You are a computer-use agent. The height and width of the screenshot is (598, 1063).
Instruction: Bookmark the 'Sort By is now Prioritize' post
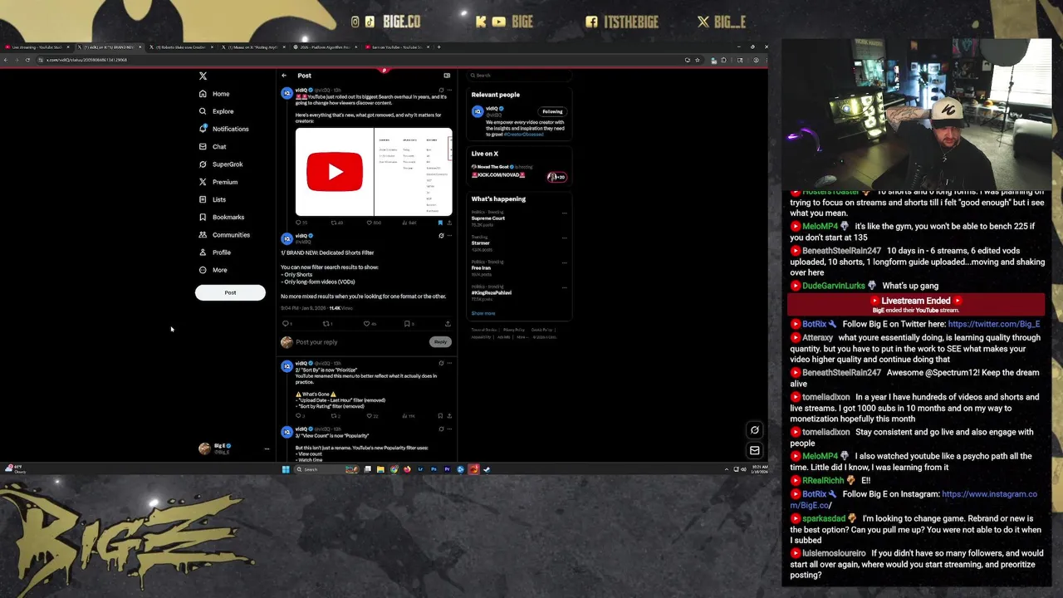(x=440, y=416)
